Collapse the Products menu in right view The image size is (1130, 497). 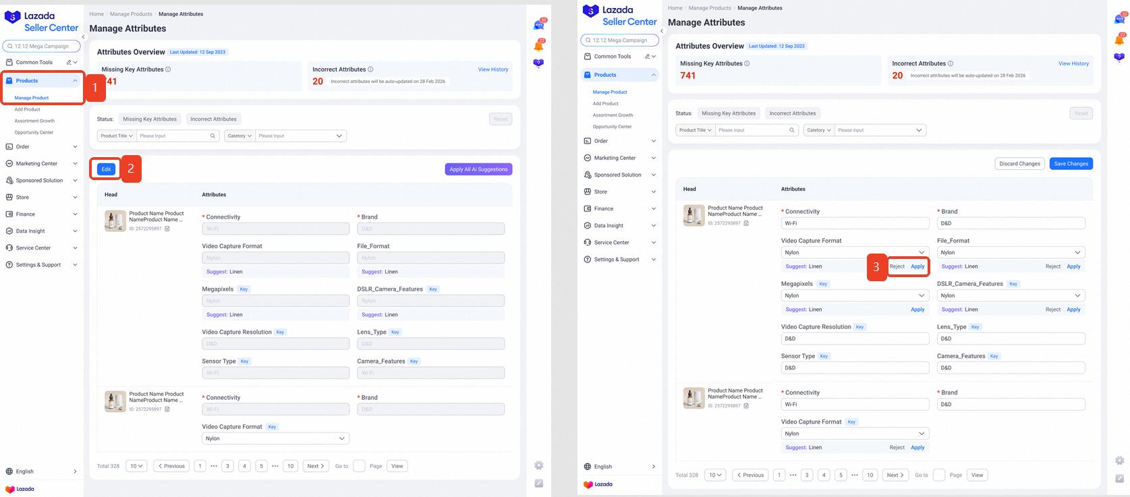pos(654,75)
